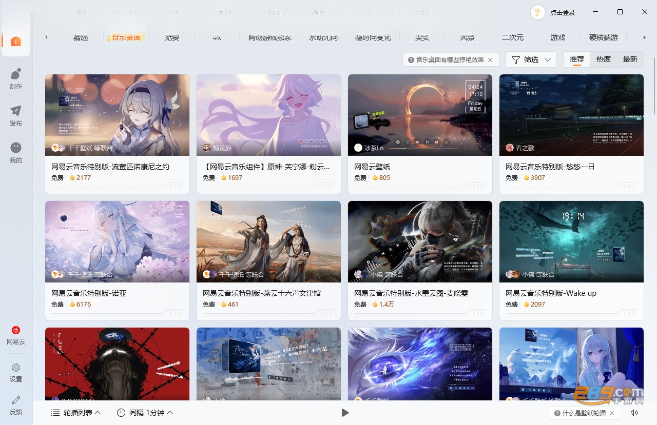
Task: Open more options on the 水墨云图-麦晓雯 card
Action: [x=478, y=313]
